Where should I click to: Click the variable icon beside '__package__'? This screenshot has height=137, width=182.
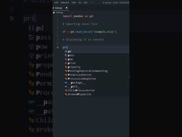click(66, 83)
